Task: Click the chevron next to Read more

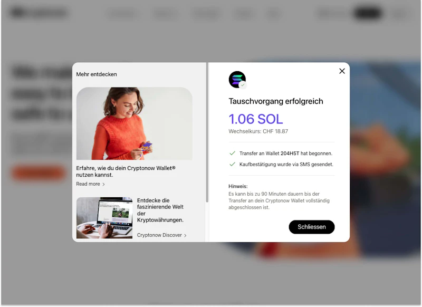Action: tap(103, 184)
